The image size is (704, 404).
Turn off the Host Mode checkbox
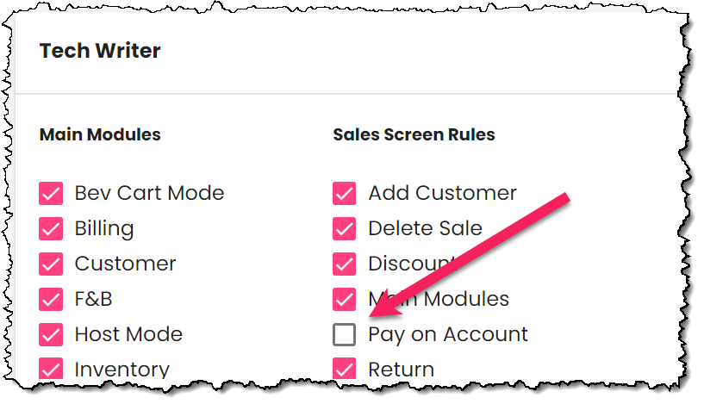point(52,334)
